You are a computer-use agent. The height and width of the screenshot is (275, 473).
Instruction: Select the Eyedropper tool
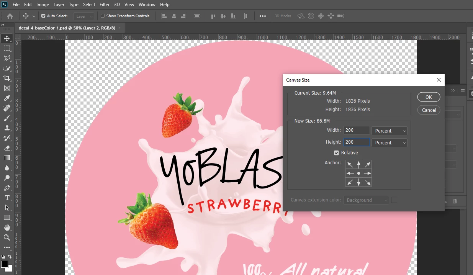tap(7, 98)
